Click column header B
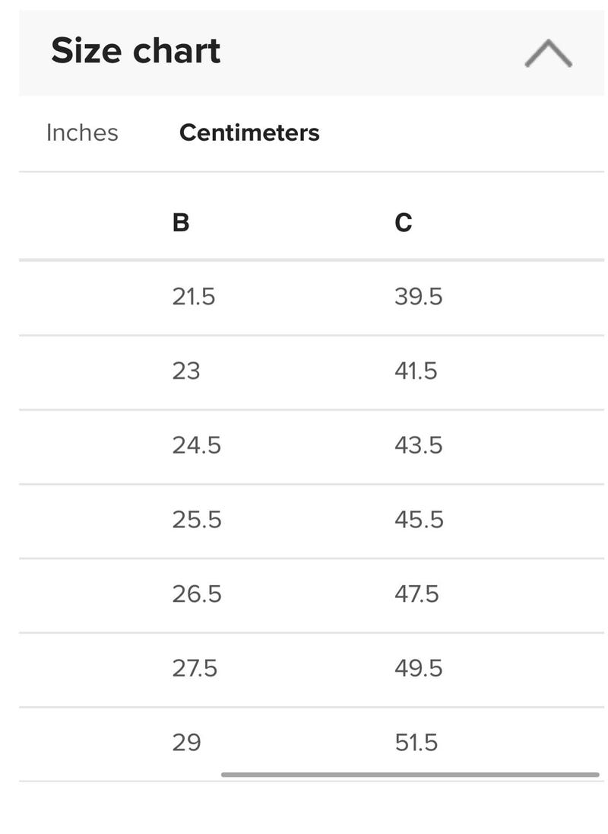This screenshot has height=834, width=608. 181,222
